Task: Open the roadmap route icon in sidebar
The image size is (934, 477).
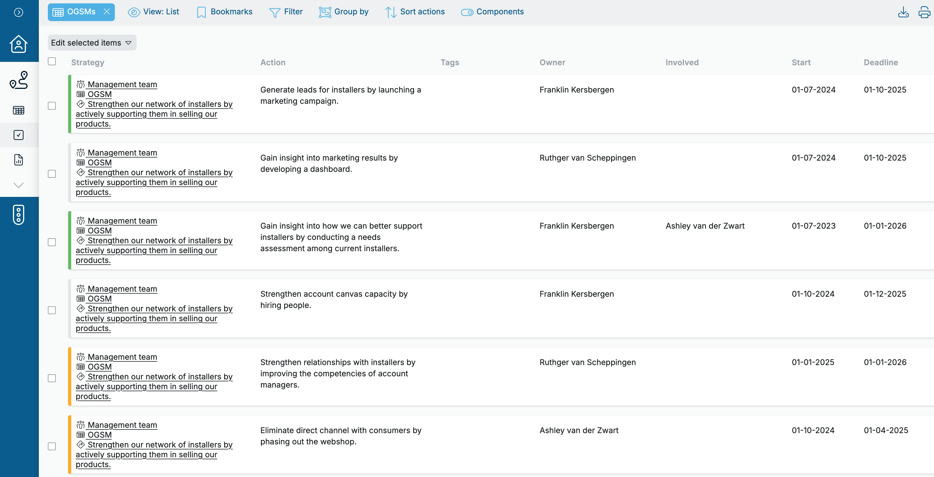Action: tap(19, 80)
